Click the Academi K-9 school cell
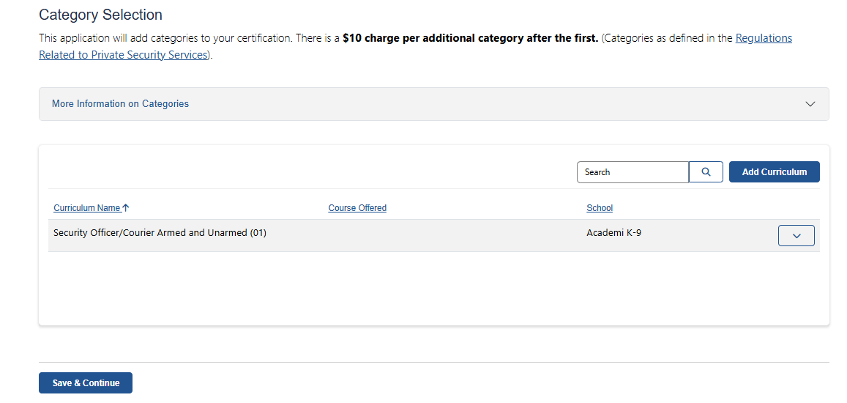847x403 pixels. pos(614,233)
